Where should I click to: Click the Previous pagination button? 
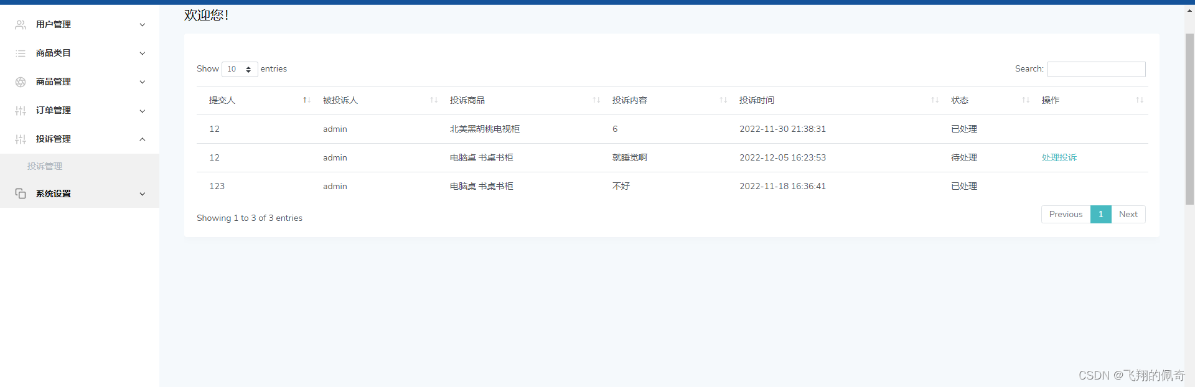point(1066,214)
